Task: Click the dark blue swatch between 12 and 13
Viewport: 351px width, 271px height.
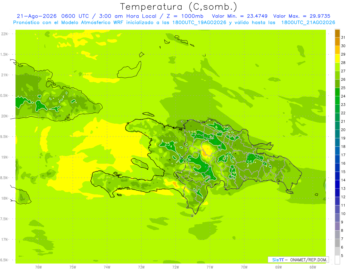Action: click(337, 193)
